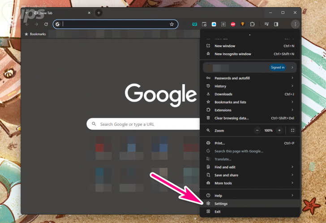Expand Bookmarks and lists submenu
This screenshot has width=326, height=223.
click(250, 102)
